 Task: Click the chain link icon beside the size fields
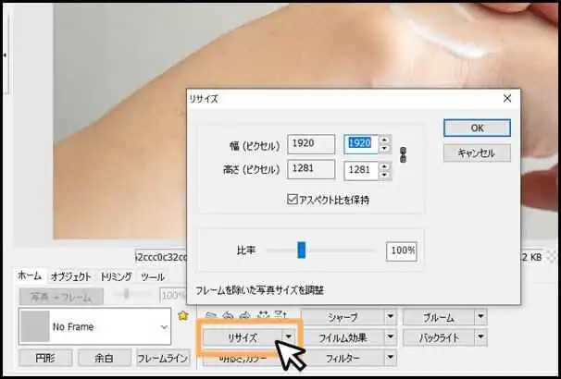[403, 155]
